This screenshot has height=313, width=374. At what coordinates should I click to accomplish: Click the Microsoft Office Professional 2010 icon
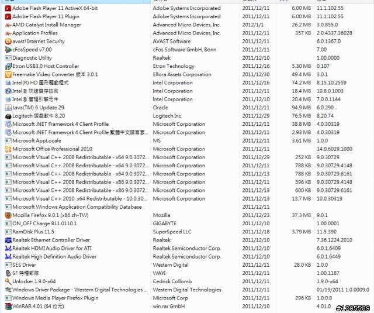(x=8, y=149)
